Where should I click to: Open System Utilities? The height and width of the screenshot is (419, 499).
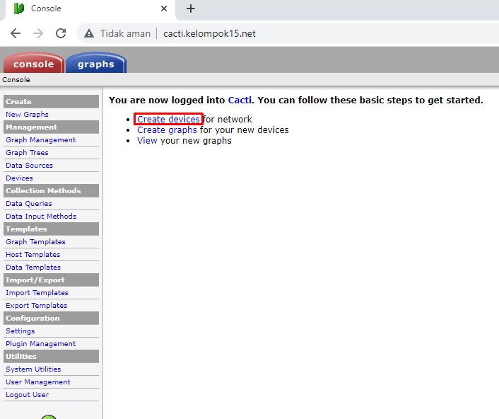pyautogui.click(x=33, y=369)
